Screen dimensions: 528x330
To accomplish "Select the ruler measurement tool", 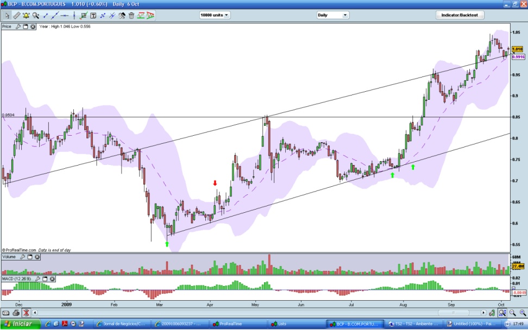I will (16, 16).
